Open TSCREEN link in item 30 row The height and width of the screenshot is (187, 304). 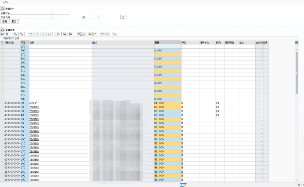[34, 107]
